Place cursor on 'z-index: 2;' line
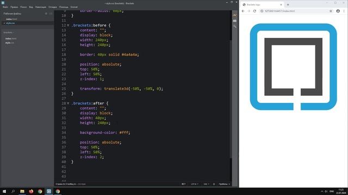Viewport: 348px width, 195px height. tap(92, 157)
